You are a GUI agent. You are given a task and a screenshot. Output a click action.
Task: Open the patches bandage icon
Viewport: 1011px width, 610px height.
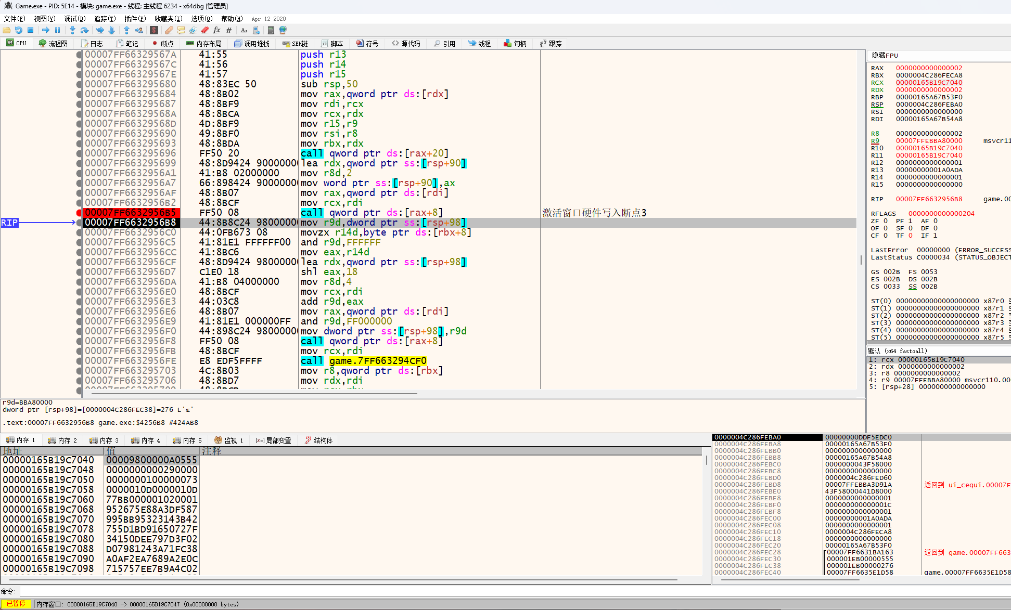tap(169, 30)
